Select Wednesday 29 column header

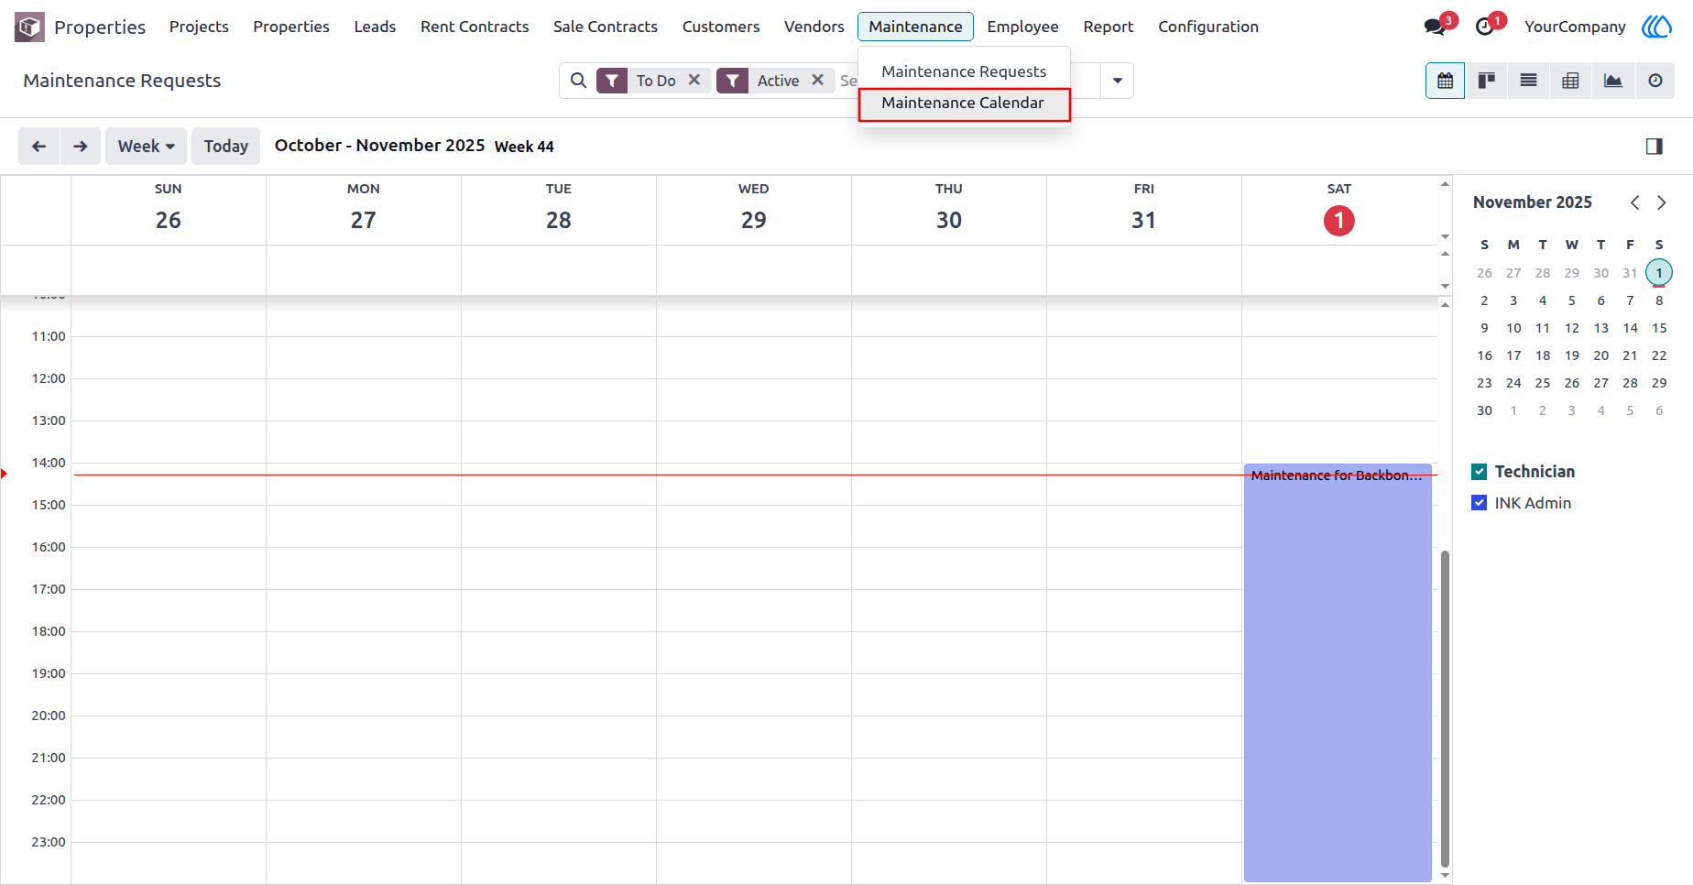click(x=754, y=210)
